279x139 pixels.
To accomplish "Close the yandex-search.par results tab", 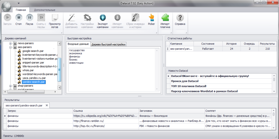I will 47,105.
